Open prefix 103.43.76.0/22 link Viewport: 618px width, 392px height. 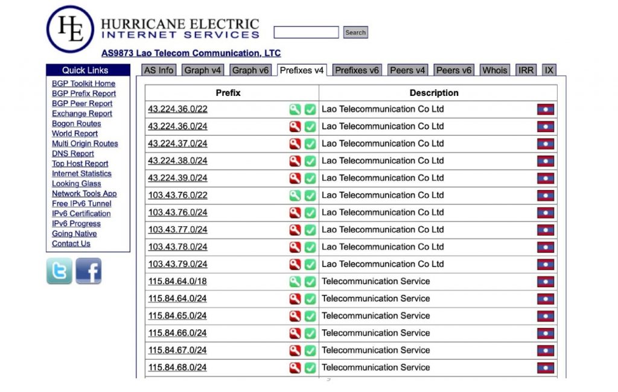(178, 195)
